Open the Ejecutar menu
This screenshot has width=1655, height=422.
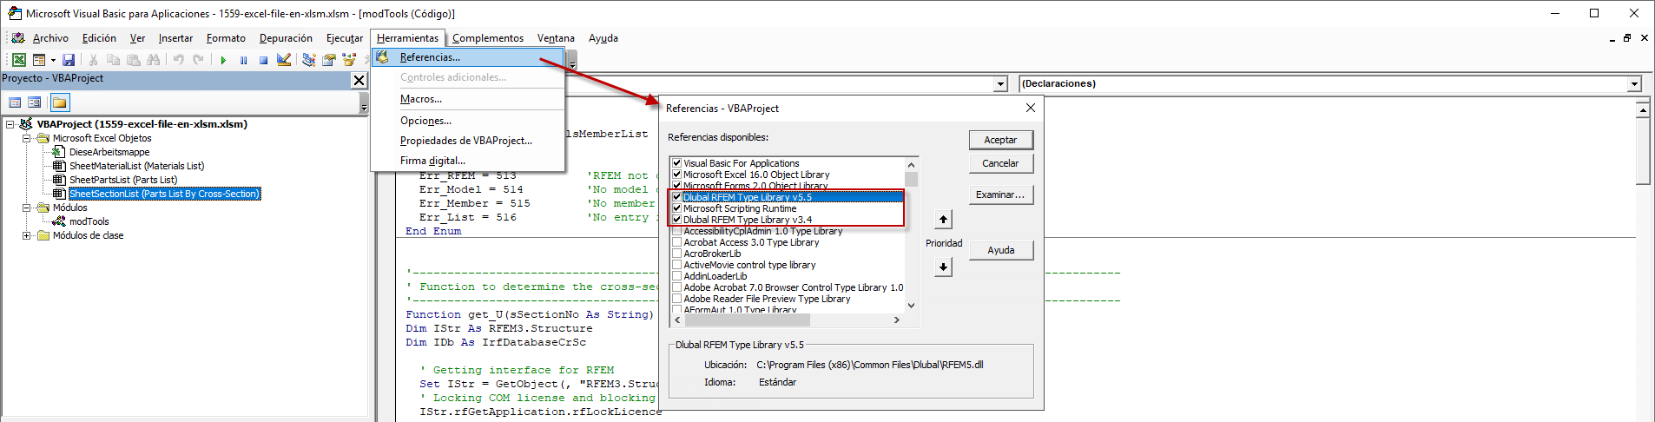(345, 38)
